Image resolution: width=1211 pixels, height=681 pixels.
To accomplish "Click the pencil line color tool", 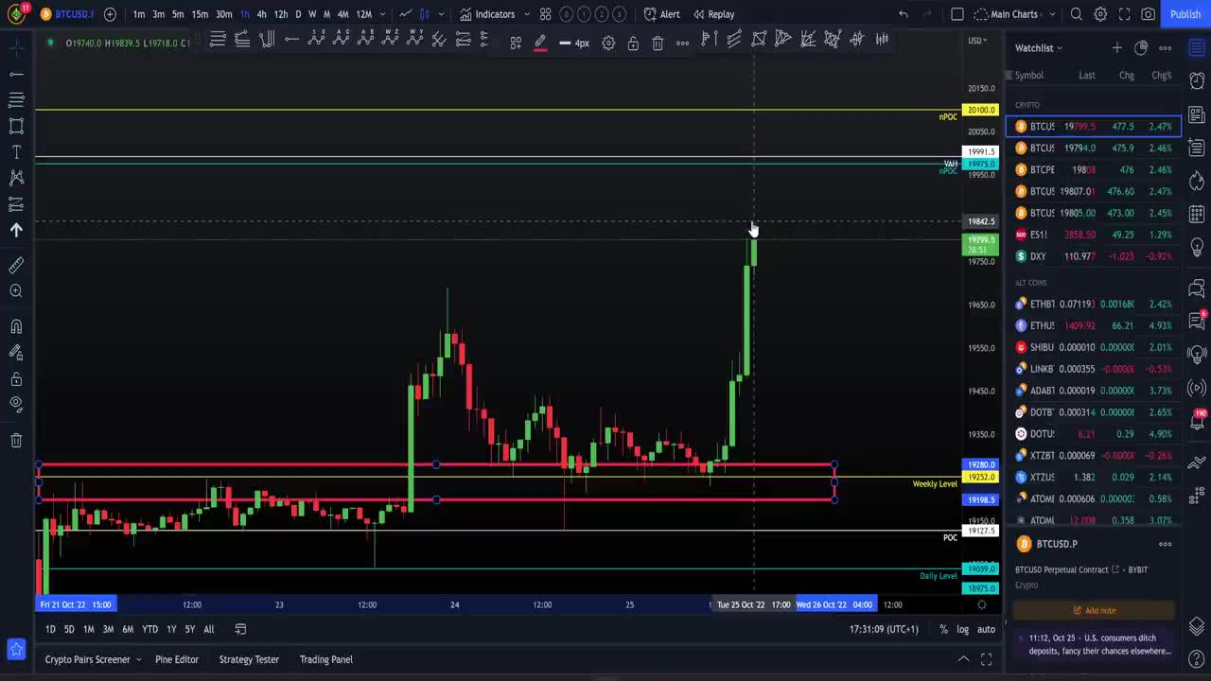I will tap(540, 43).
